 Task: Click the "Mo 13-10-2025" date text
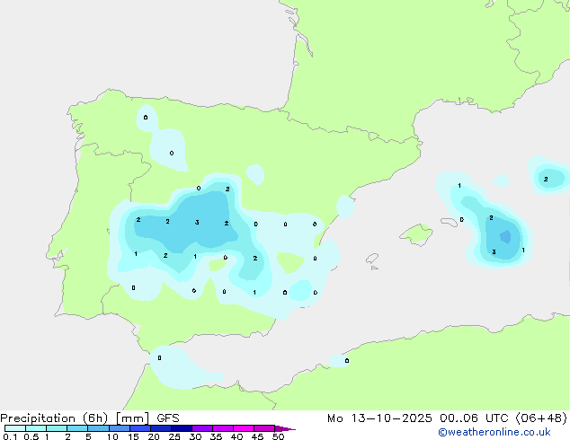379,418
